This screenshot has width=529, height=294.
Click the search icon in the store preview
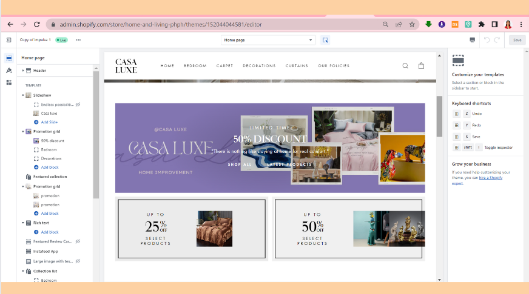coord(405,65)
